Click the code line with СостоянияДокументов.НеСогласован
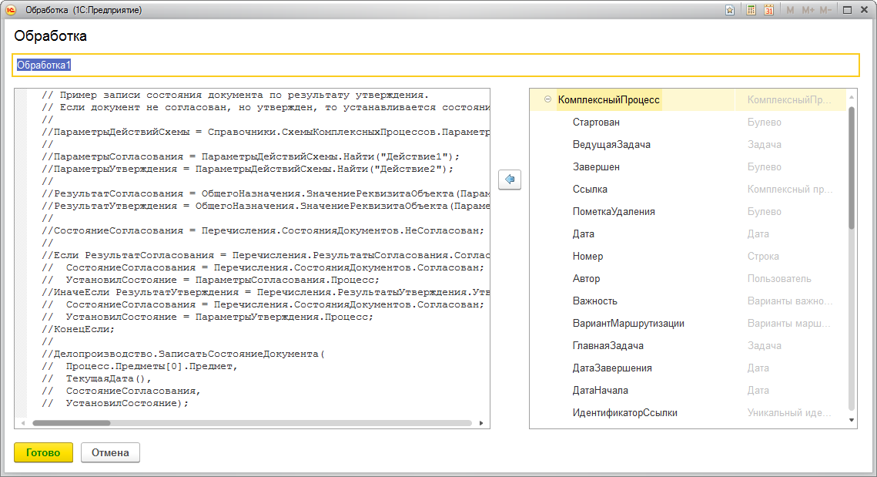This screenshot has height=477, width=877. click(x=263, y=230)
